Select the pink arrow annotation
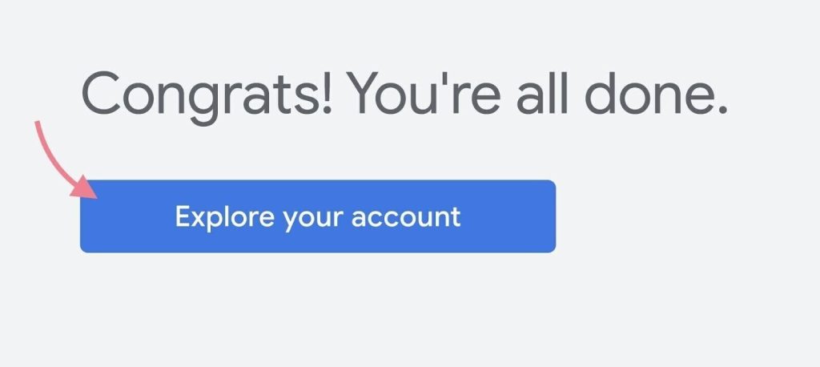The width and height of the screenshot is (820, 367). (x=66, y=159)
